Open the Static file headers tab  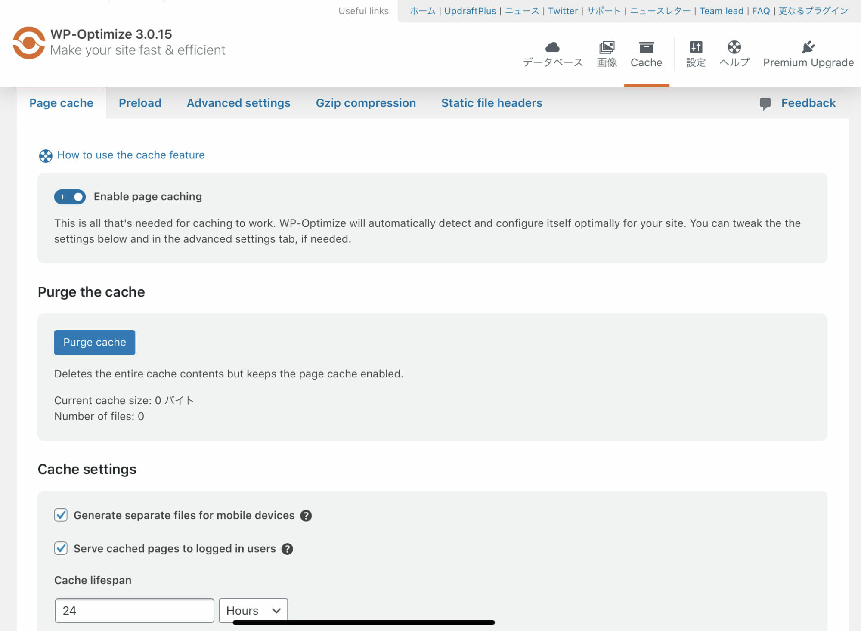coord(492,103)
